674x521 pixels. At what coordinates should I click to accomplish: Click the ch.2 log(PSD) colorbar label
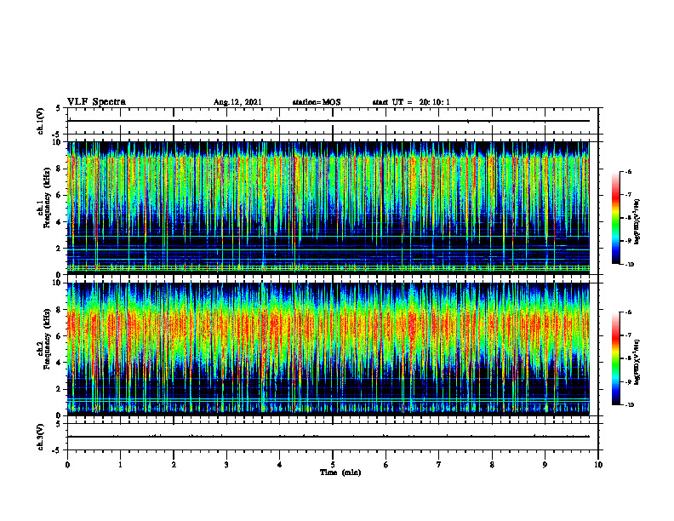pos(637,362)
